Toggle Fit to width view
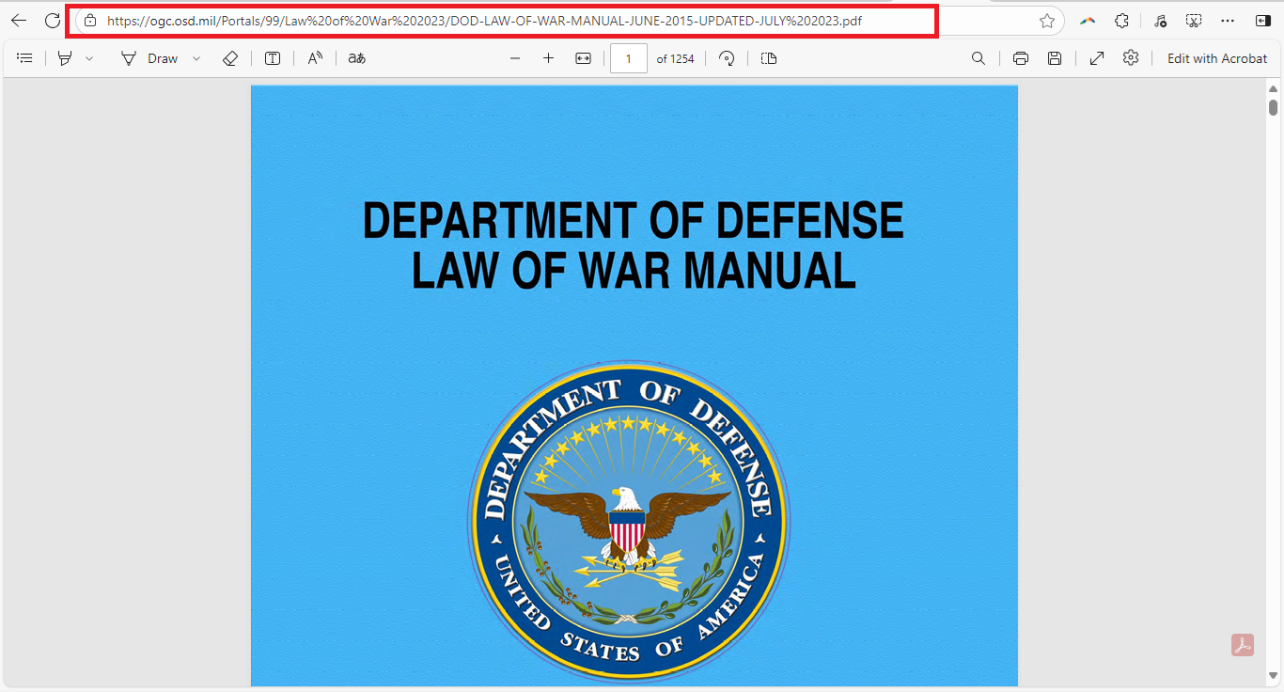 [583, 58]
